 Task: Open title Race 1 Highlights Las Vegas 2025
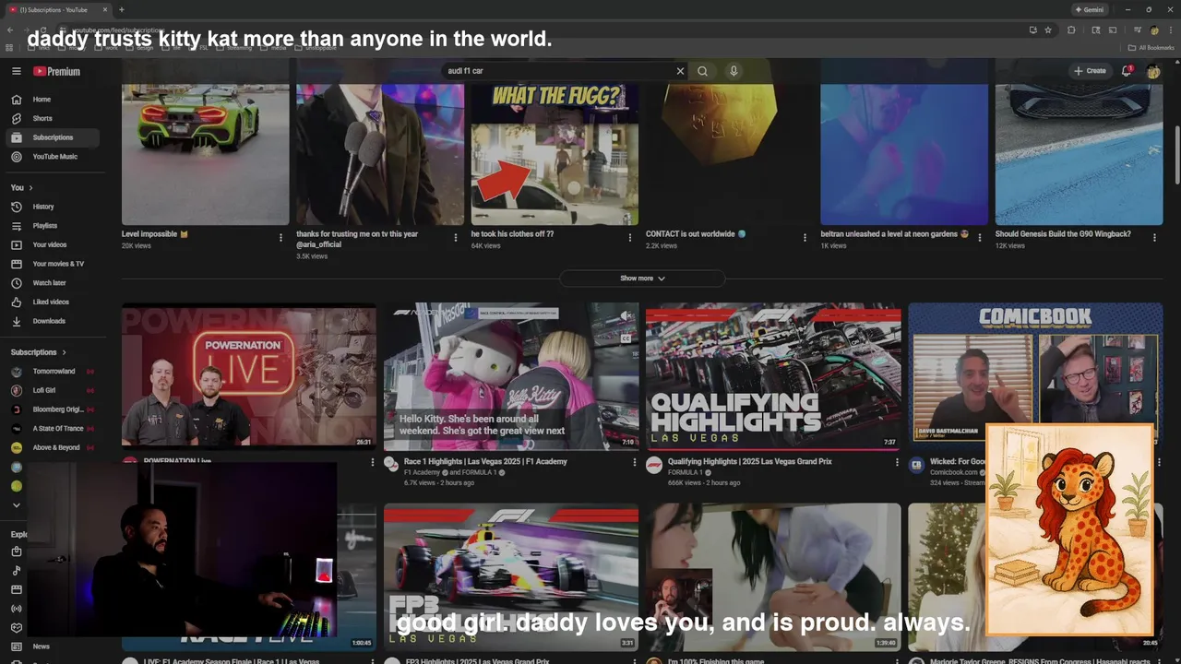click(485, 461)
